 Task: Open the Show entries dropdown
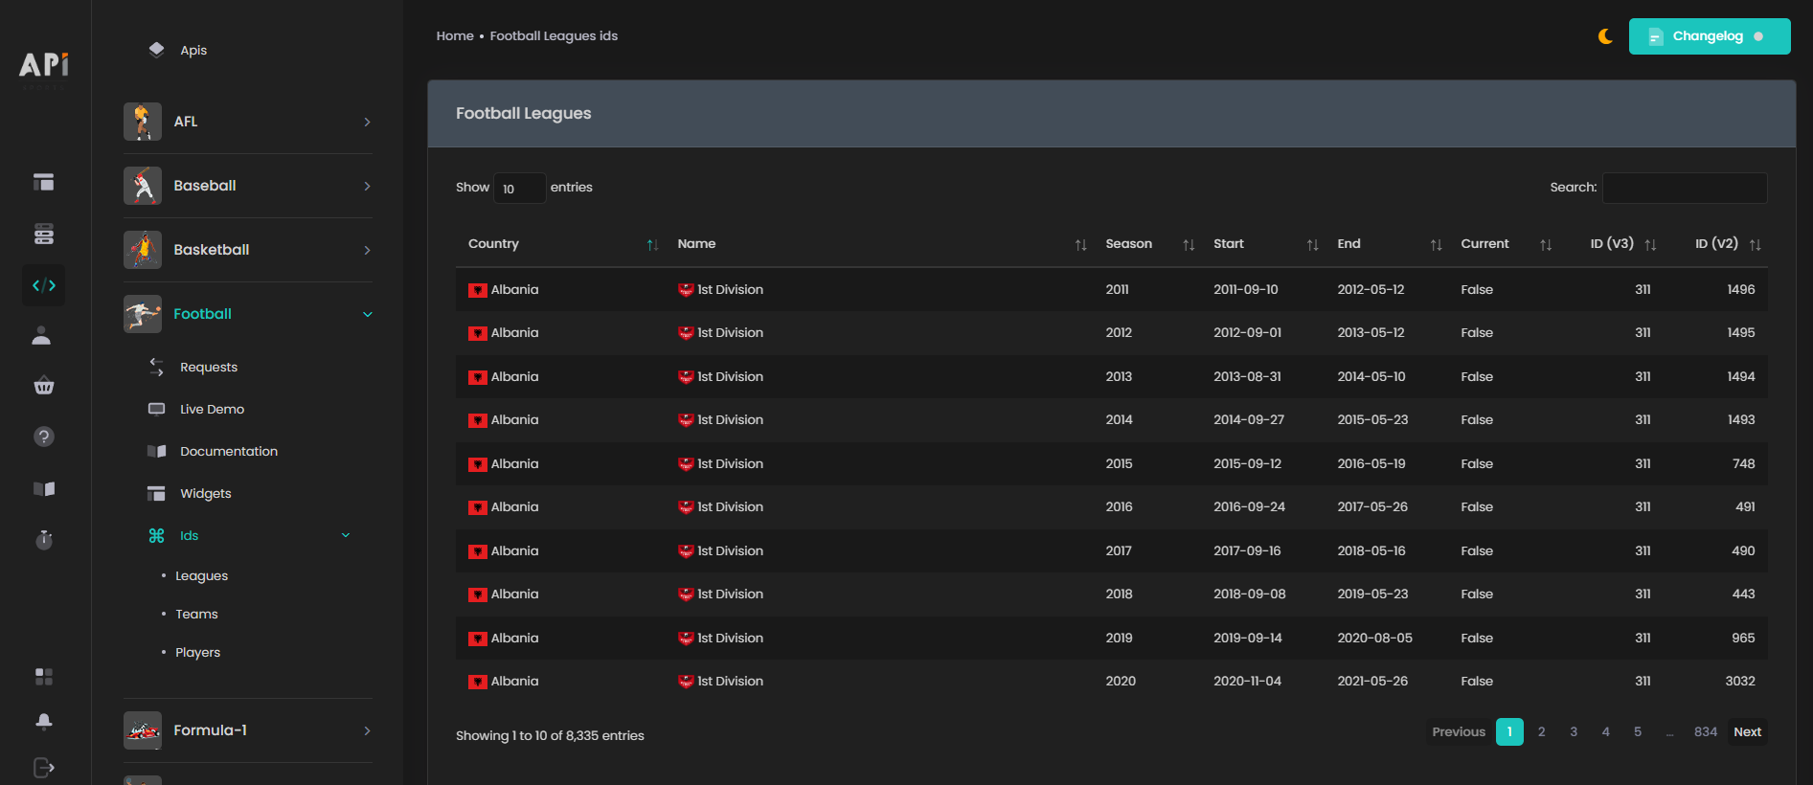[x=519, y=188]
